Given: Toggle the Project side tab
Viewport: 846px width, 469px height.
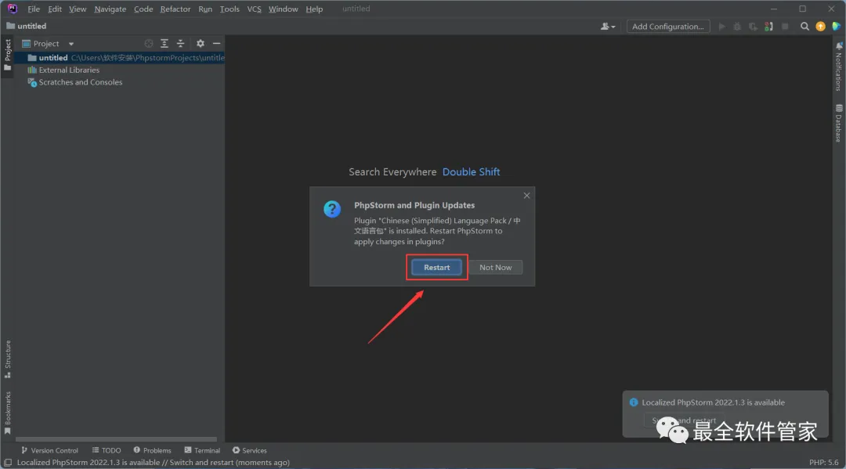Looking at the screenshot, I should (8, 55).
